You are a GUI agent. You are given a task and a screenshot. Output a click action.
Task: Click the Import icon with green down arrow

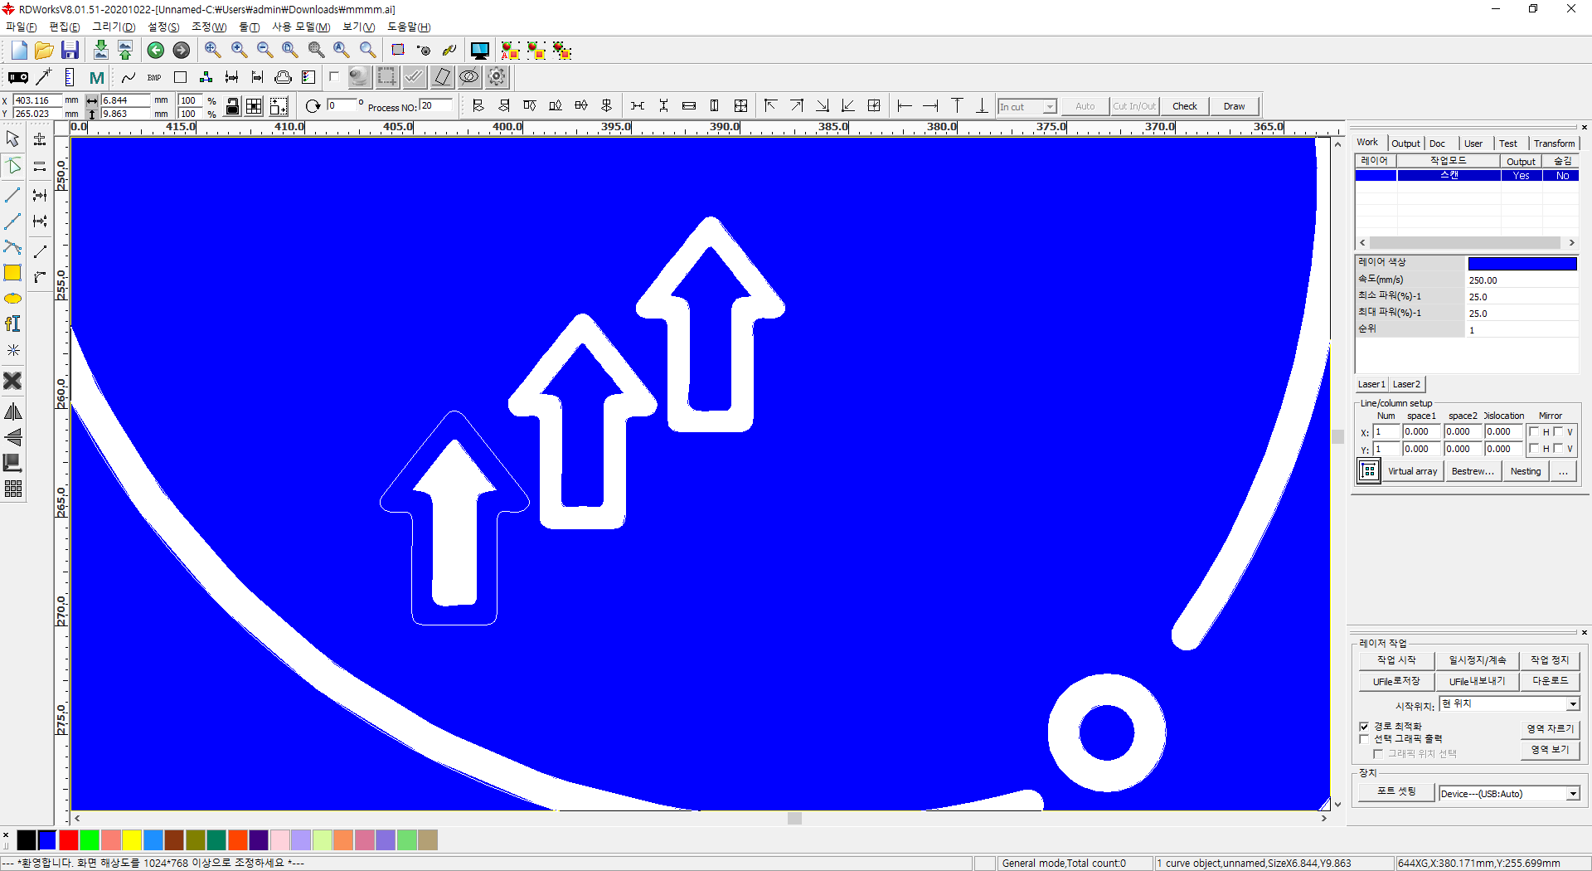(100, 51)
